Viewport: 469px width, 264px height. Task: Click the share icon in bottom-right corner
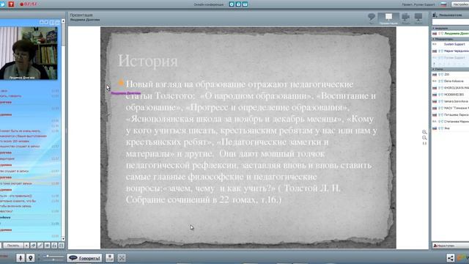point(451,257)
